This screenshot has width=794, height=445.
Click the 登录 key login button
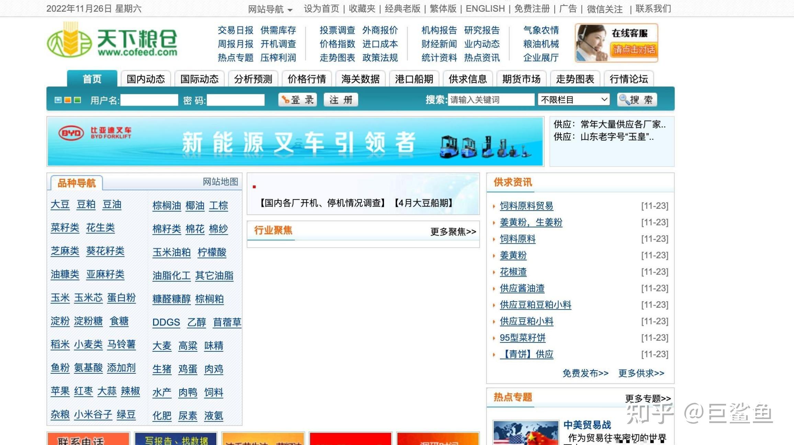(298, 100)
